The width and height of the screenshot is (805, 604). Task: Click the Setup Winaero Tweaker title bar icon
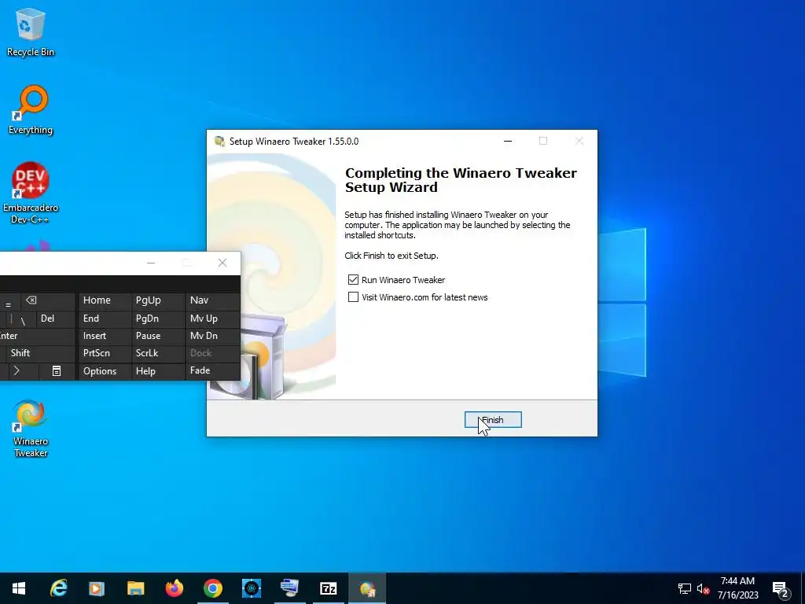(x=220, y=142)
